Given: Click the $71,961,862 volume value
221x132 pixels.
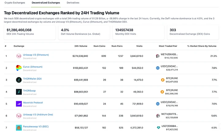Looking at the screenshot, I should [x=81, y=116].
